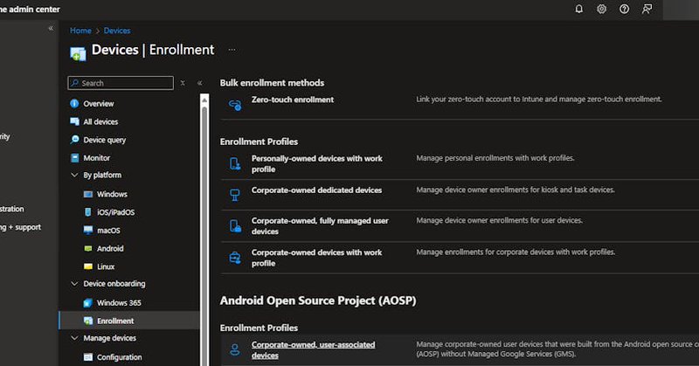This screenshot has width=699, height=366.
Task: Click the Windows platform icon
Action: point(88,195)
